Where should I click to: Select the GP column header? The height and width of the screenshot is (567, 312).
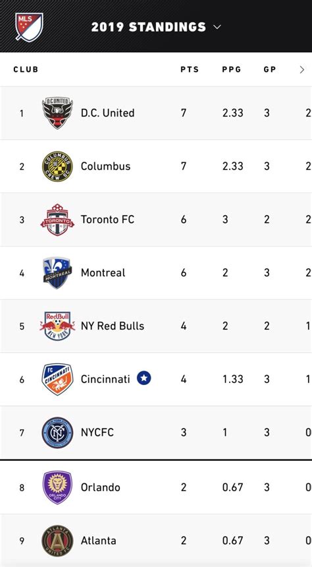click(x=270, y=69)
